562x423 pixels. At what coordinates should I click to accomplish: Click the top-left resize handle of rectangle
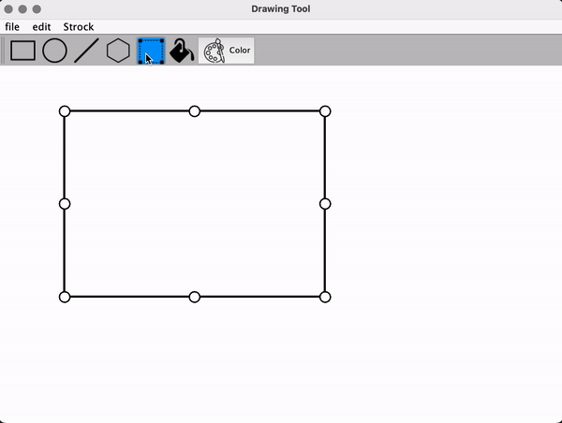coord(65,111)
